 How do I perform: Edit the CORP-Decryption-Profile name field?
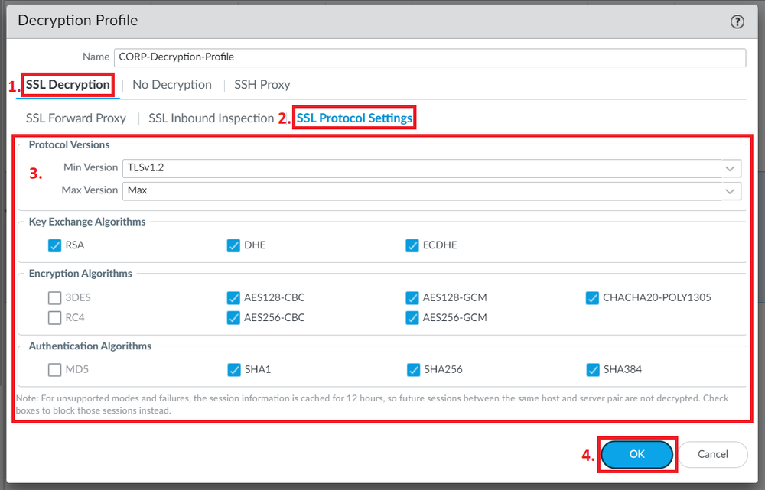click(x=428, y=57)
